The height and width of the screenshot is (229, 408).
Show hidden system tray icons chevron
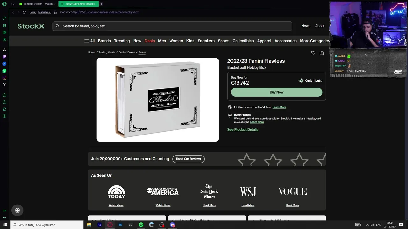pos(367,225)
